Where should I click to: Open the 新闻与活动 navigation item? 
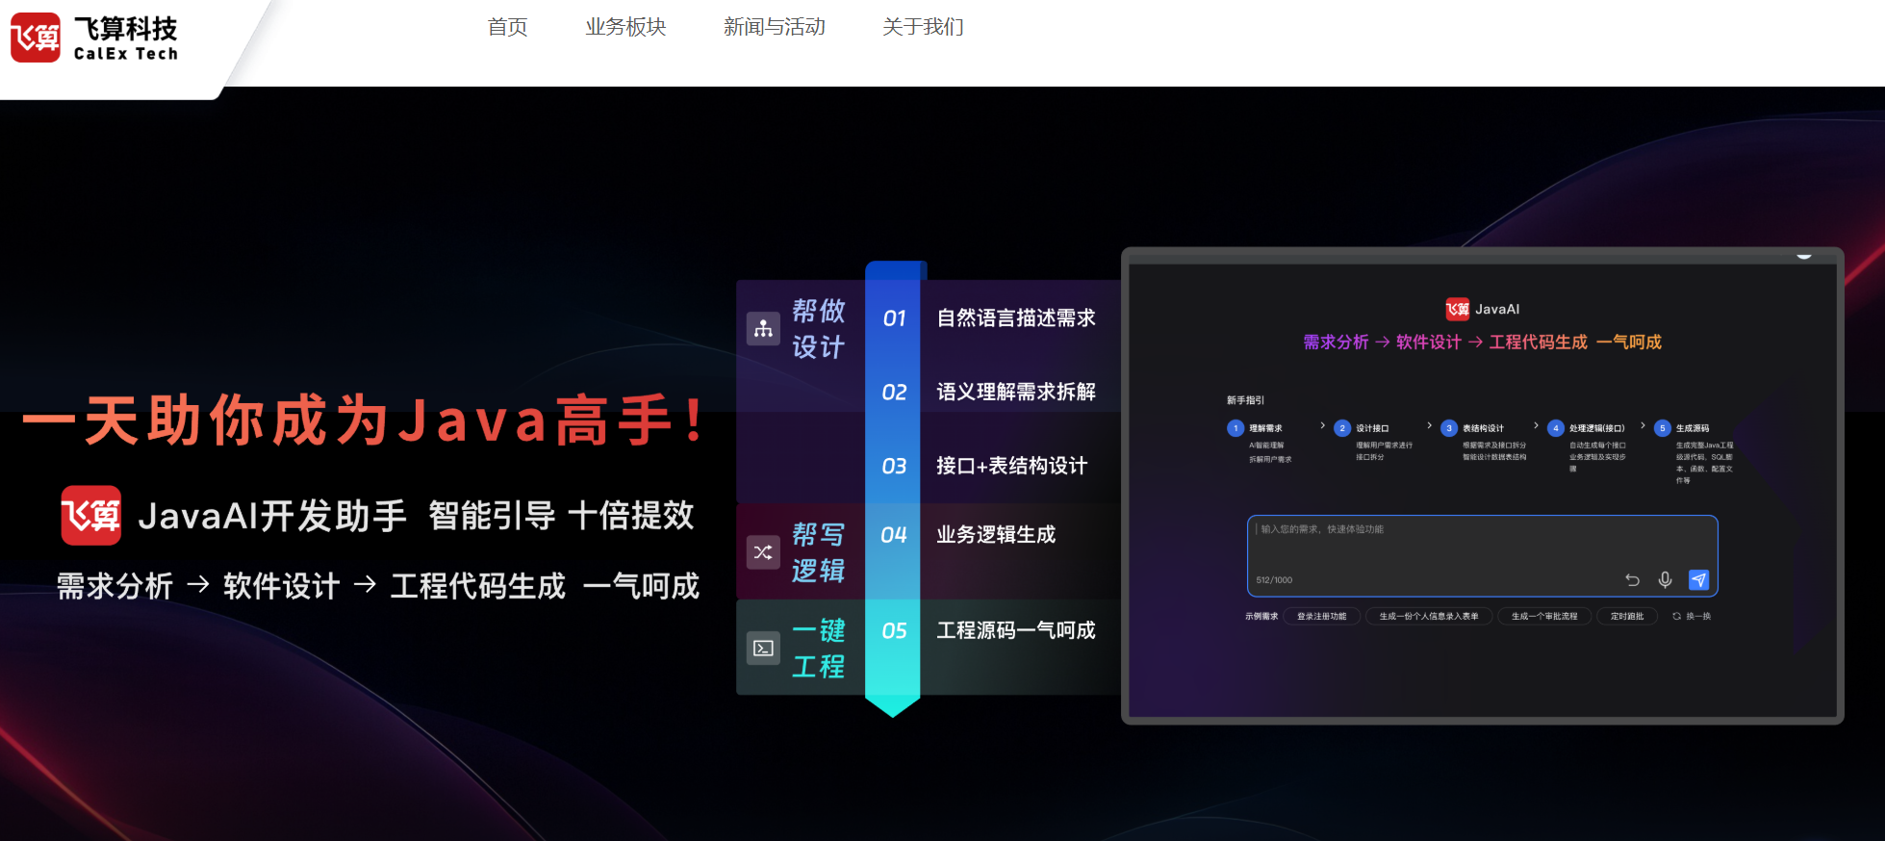pos(775,27)
